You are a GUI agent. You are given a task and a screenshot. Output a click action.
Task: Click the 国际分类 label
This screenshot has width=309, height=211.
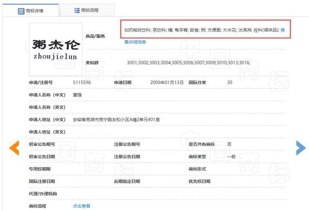click(197, 82)
